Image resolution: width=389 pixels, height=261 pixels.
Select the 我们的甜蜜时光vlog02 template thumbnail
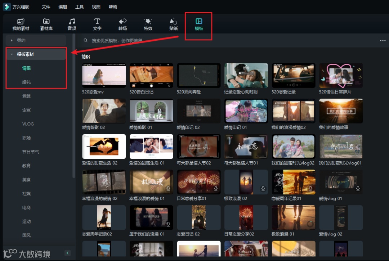(x=294, y=147)
